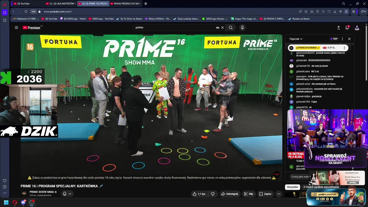Screen dimensions: 368x207
Task: Open Imgur: The magic of bookmark
Action: point(244,19)
